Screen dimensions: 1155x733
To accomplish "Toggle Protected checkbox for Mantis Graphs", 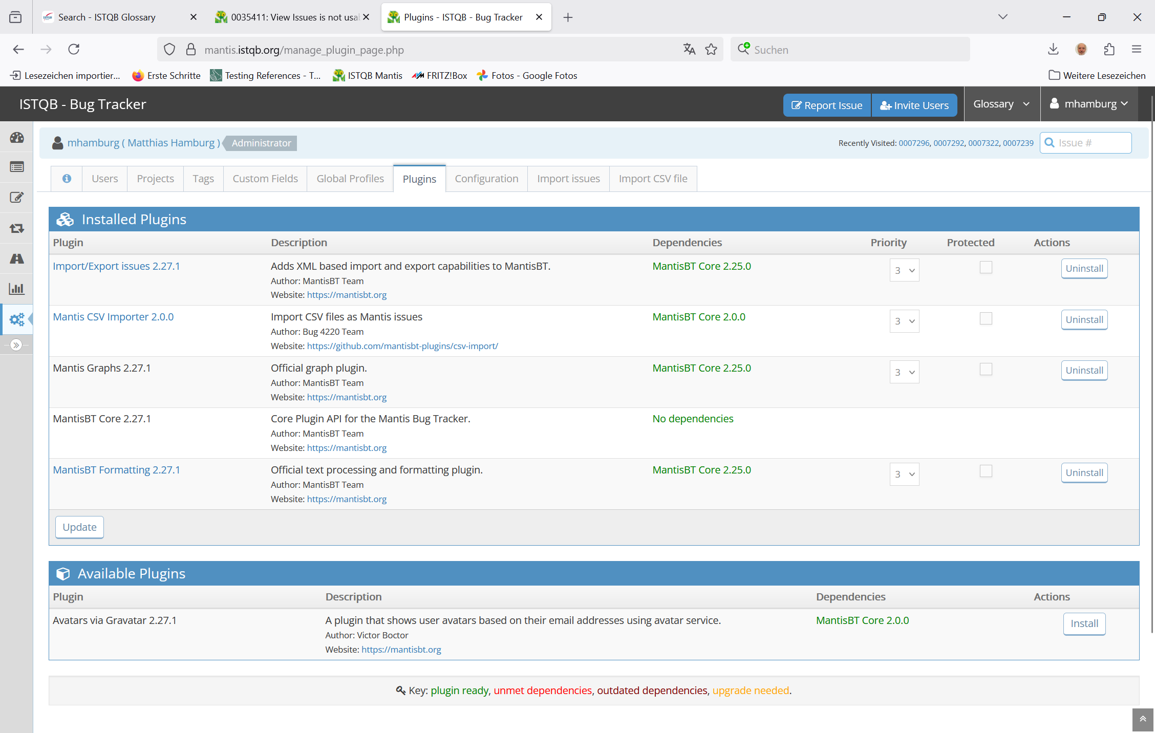I will tap(986, 369).
